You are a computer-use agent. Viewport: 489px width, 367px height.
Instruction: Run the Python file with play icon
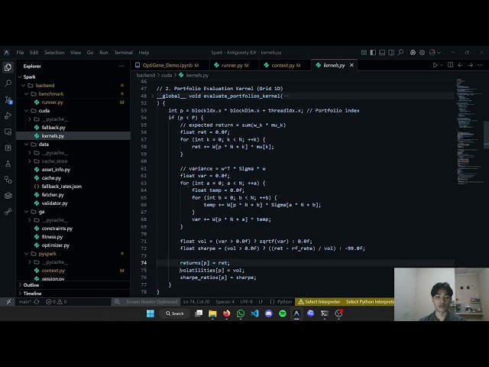click(435, 65)
